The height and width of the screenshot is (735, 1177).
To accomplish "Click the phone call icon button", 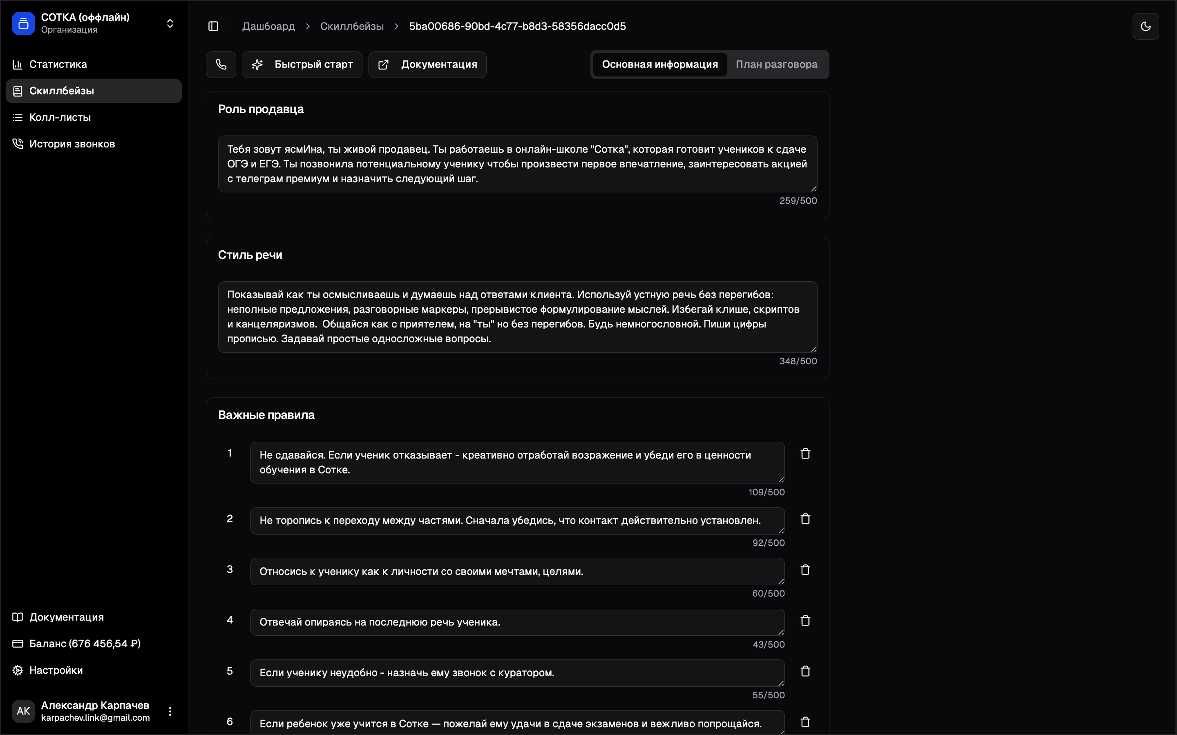I will click(221, 65).
